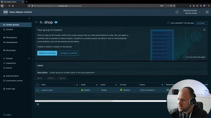Click the DELETE button
This screenshot has height=118, width=211.
click(62, 78)
